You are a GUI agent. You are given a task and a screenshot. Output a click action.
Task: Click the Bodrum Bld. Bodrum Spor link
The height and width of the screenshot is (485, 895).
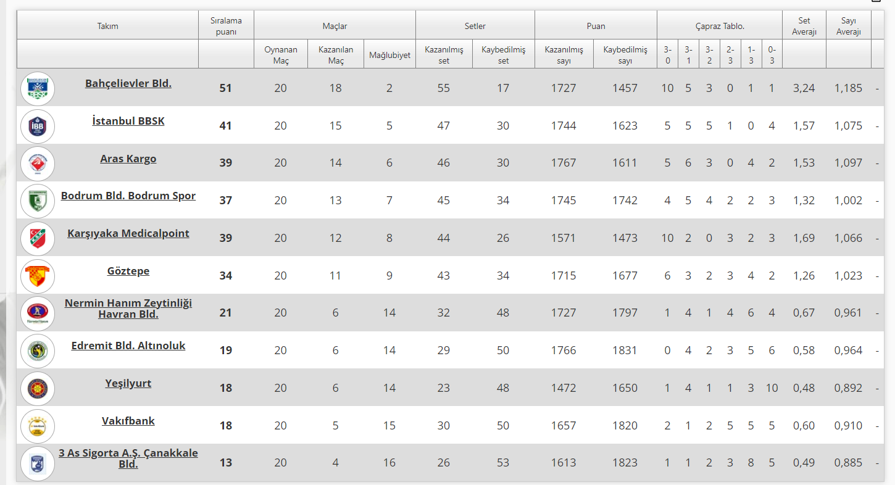pyautogui.click(x=128, y=196)
